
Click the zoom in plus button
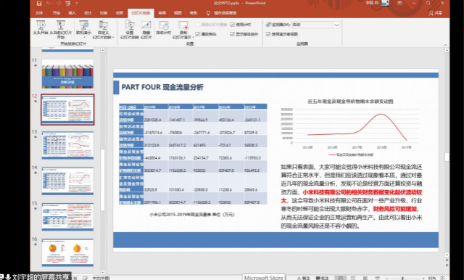pyautogui.click(x=424, y=278)
